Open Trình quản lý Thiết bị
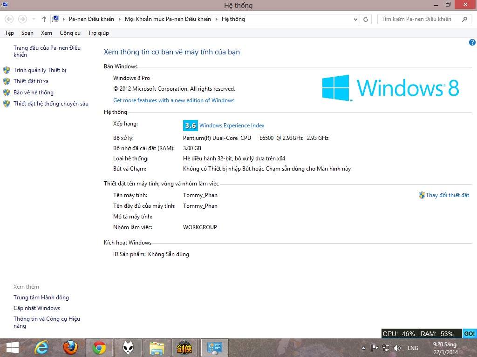477x357 pixels. (40, 70)
